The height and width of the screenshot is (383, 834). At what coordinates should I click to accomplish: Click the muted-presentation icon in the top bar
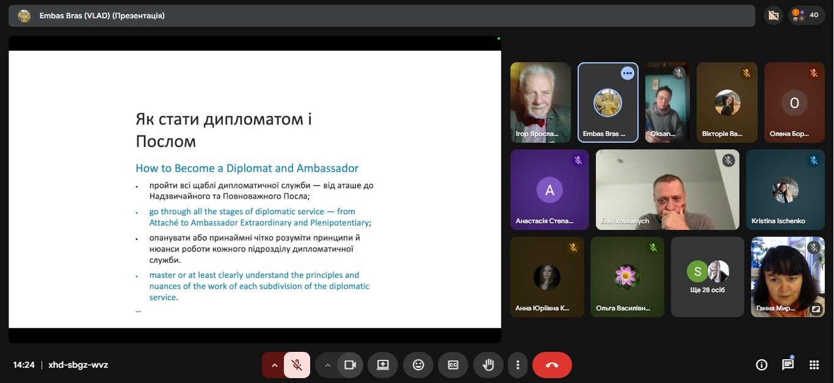click(x=774, y=15)
